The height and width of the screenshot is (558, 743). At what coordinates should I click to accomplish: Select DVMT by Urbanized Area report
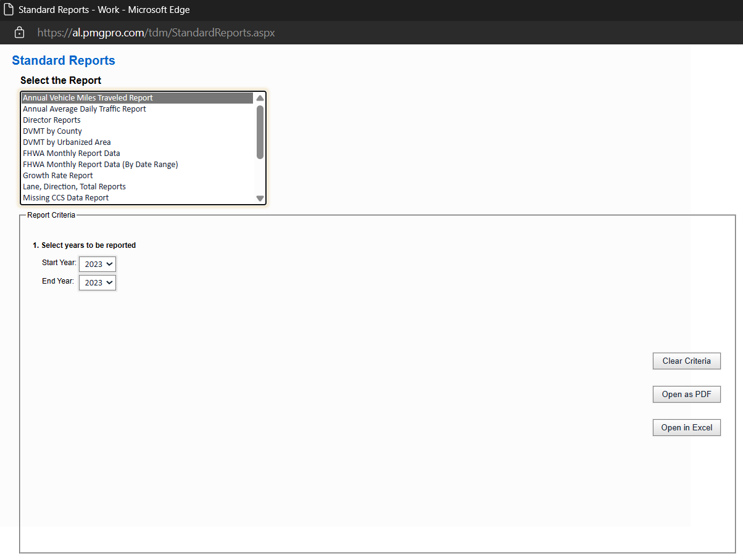click(x=137, y=142)
